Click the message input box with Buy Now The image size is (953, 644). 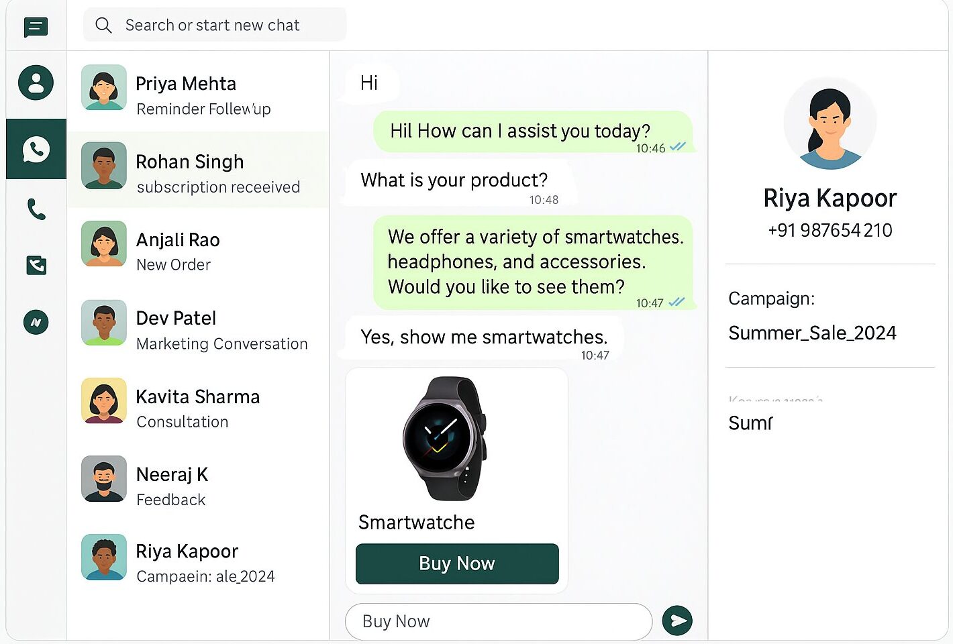(499, 621)
